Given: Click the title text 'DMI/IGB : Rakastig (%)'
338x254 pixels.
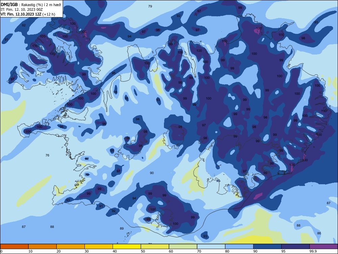Looking at the screenshot, I should pyautogui.click(x=22, y=5).
